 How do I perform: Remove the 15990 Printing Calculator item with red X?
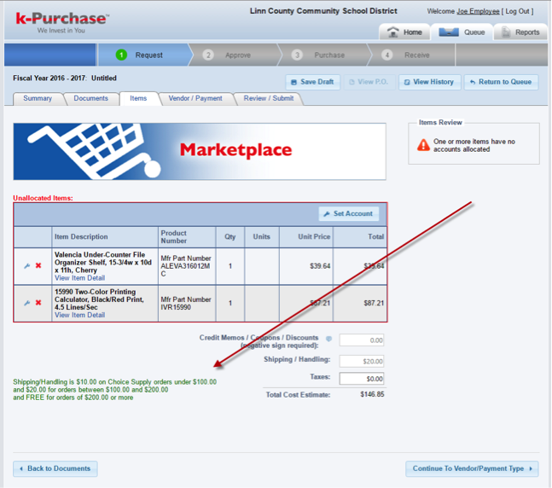[x=38, y=303]
